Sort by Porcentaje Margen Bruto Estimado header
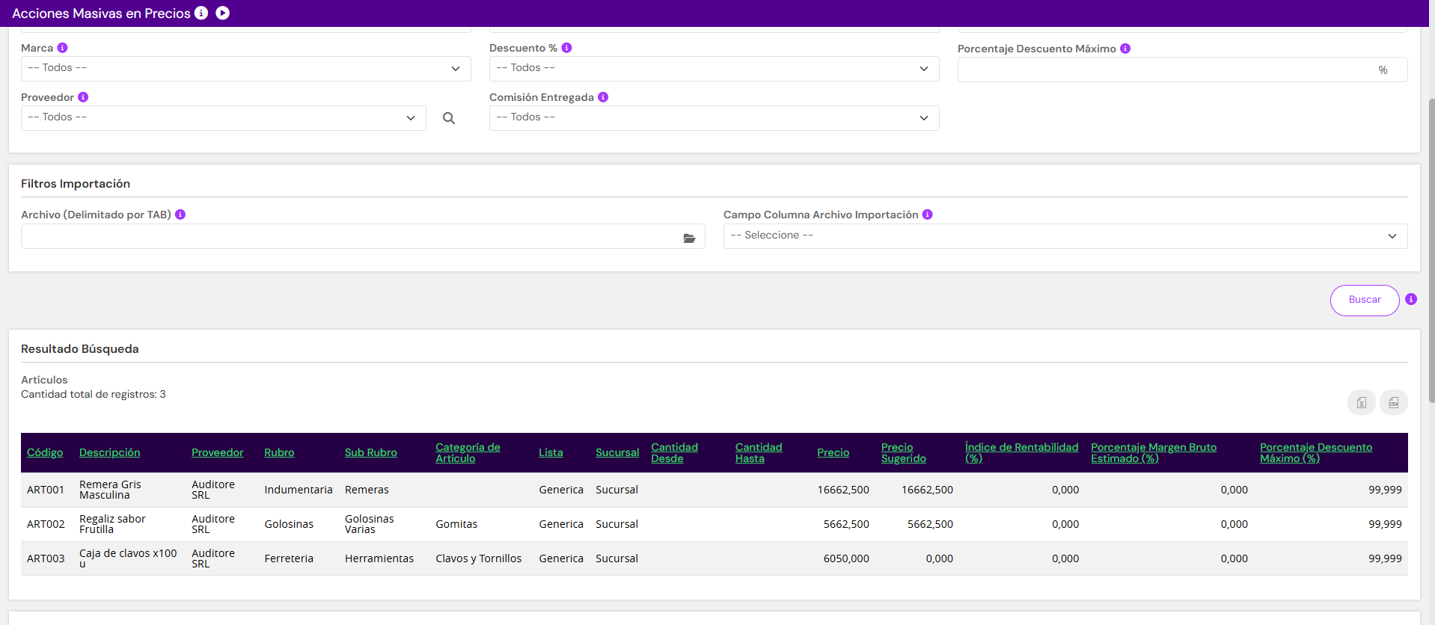Viewport: 1435px width, 625px height. point(1154,452)
